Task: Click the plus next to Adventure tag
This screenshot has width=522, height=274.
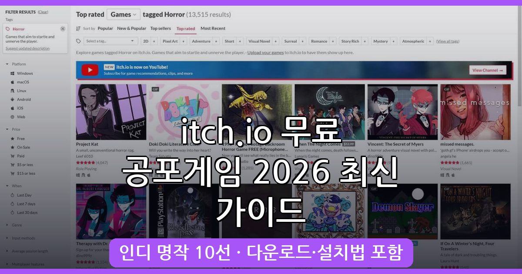Action: [216, 41]
